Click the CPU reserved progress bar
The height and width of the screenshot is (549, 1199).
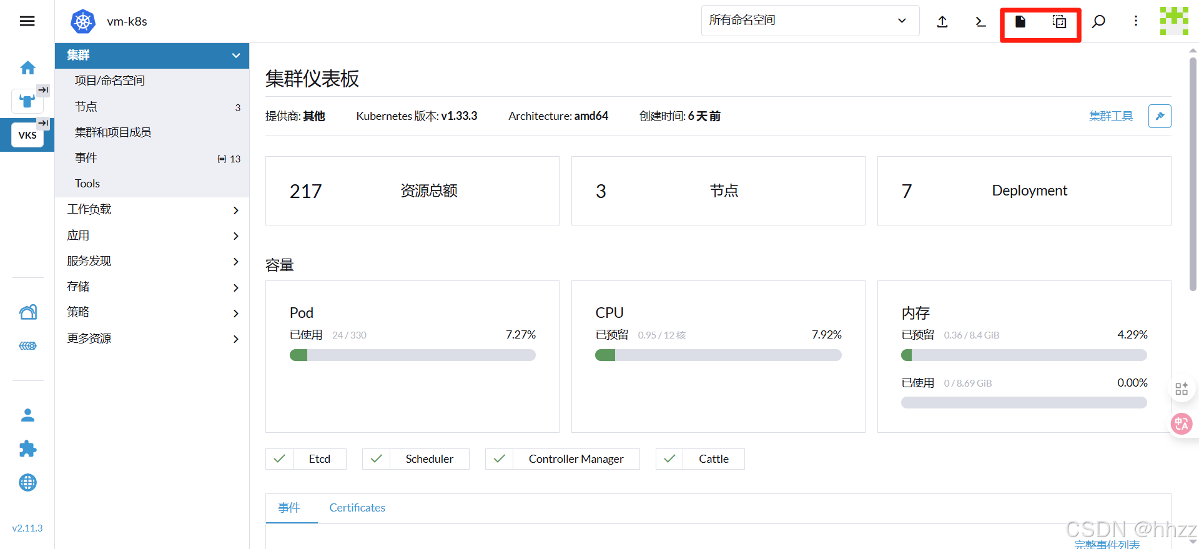(x=718, y=355)
